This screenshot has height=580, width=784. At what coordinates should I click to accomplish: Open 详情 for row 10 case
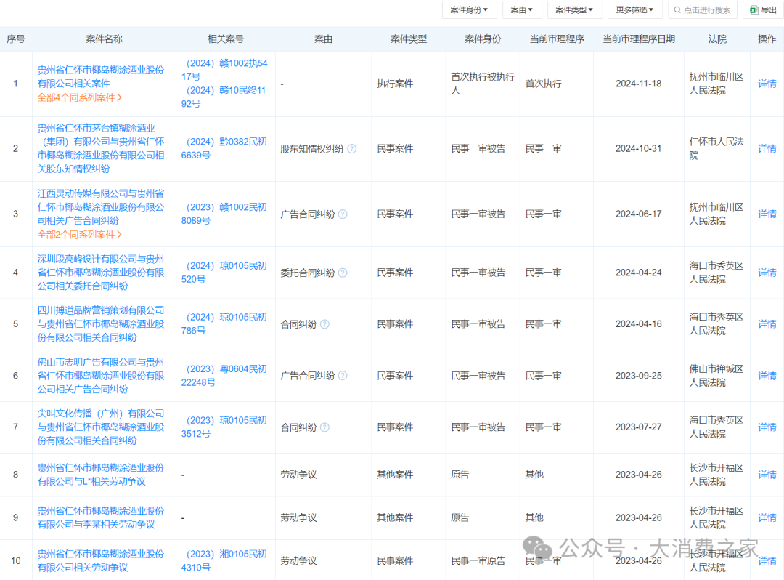click(x=767, y=561)
